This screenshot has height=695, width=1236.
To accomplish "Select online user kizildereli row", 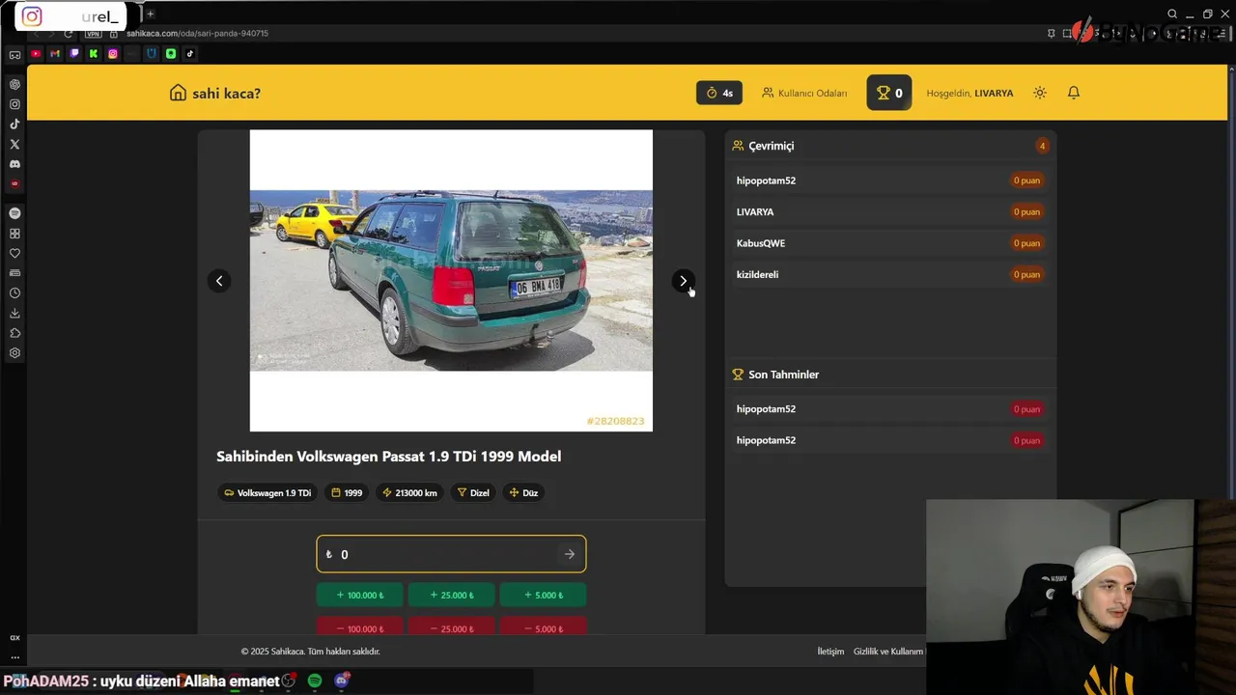I will pyautogui.click(x=889, y=274).
